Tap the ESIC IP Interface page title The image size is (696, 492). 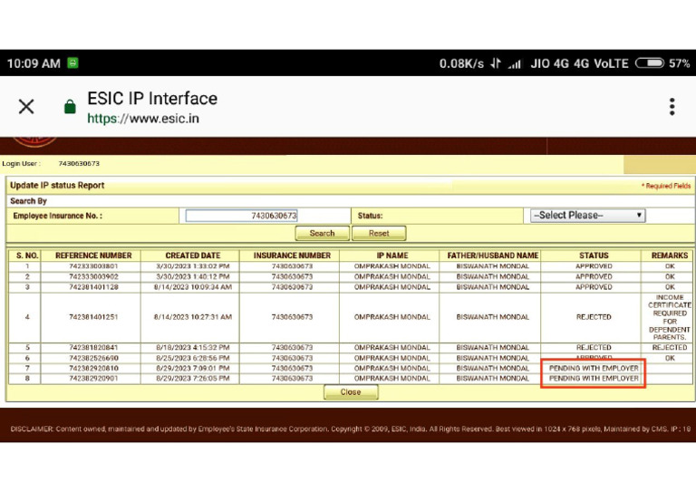point(152,99)
